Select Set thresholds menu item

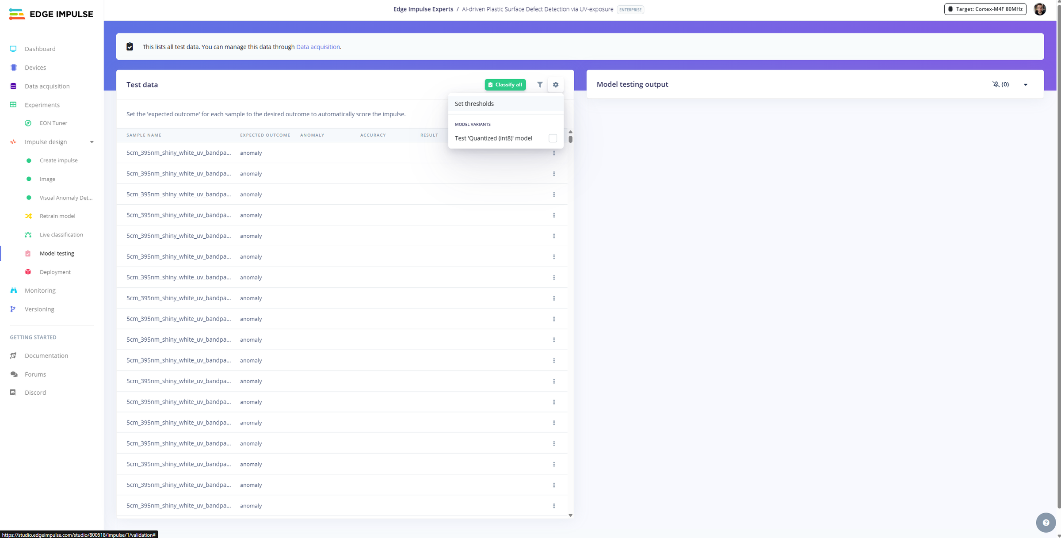pos(506,104)
